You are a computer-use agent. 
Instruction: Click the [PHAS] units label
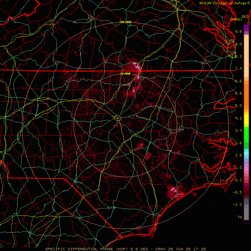point(236,19)
